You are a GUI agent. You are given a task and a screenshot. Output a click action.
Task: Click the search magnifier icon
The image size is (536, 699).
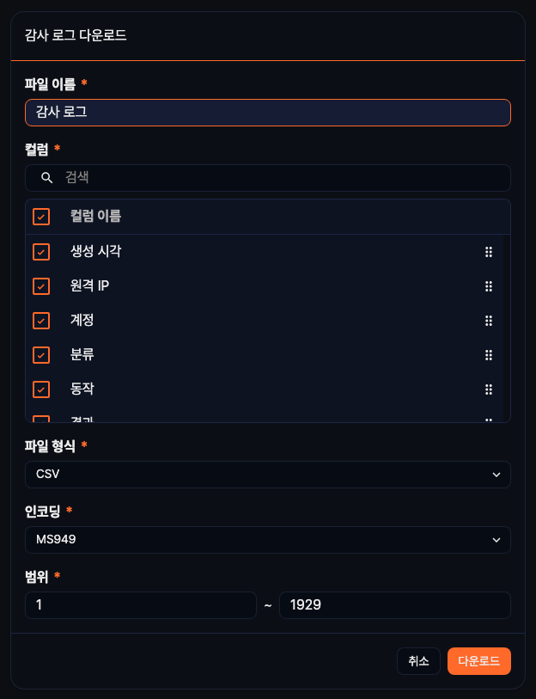coord(46,178)
